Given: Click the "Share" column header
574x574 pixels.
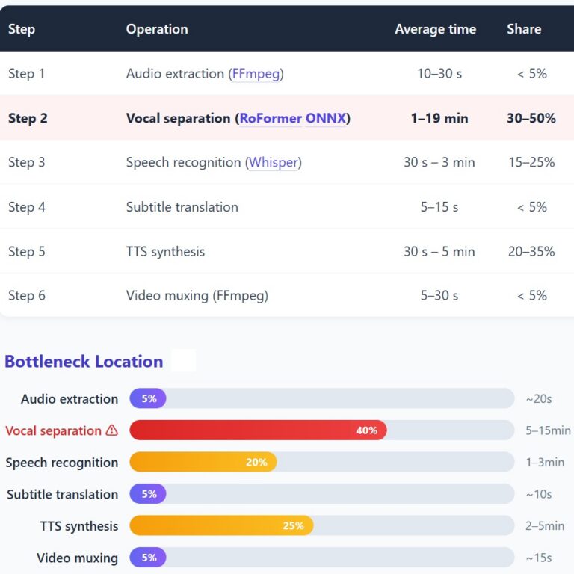Looking at the screenshot, I should coord(524,29).
